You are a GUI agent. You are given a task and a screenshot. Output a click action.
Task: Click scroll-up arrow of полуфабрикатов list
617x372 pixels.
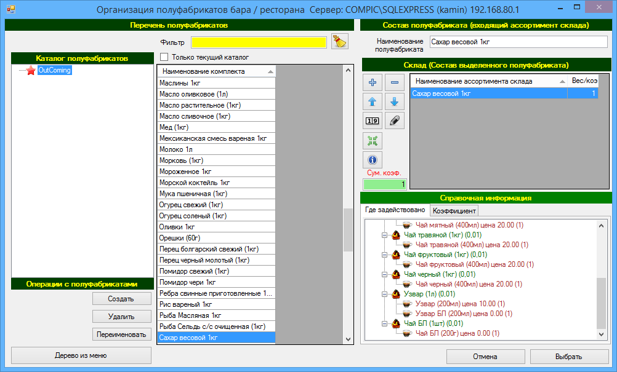coord(348,70)
